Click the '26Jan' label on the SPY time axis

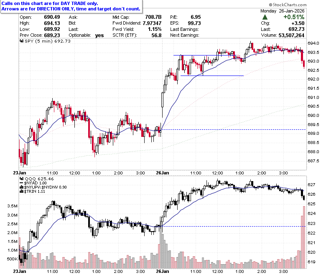[163, 173]
